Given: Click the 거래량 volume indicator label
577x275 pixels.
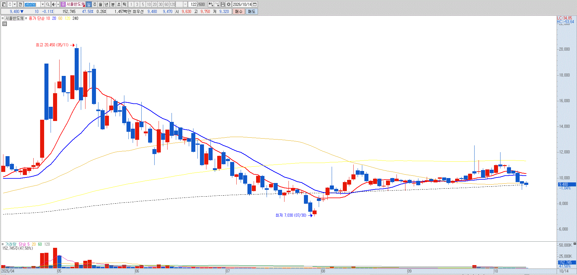Looking at the screenshot, I should [10, 244].
